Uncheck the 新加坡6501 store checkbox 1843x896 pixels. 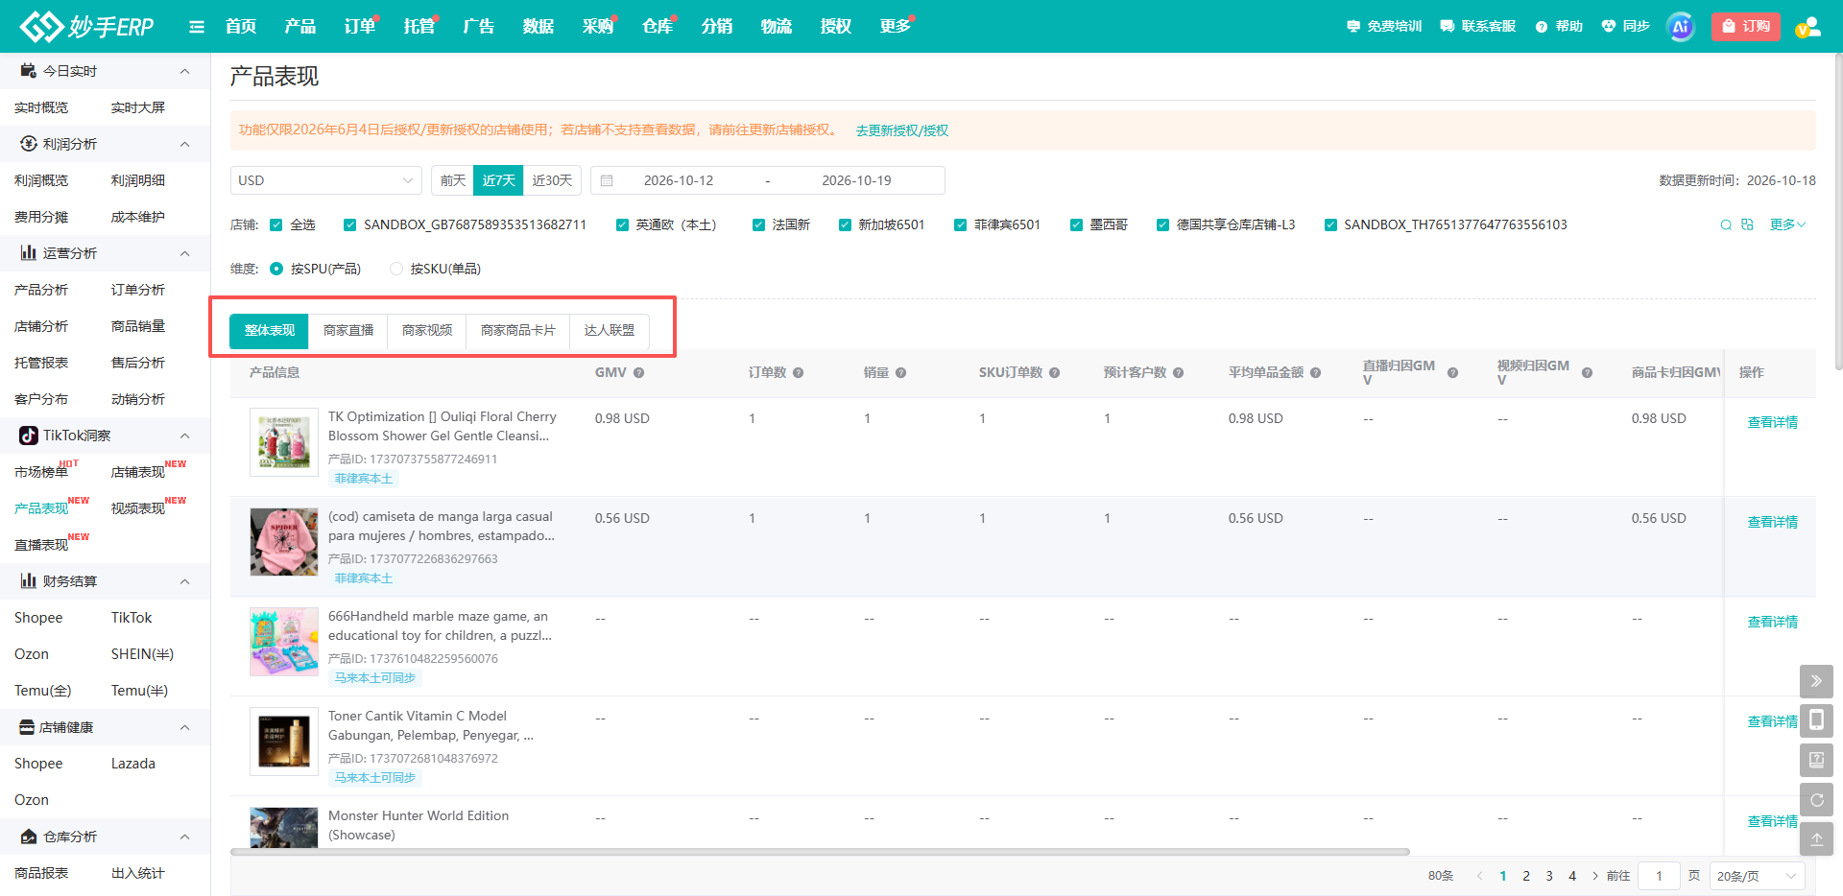(x=845, y=224)
